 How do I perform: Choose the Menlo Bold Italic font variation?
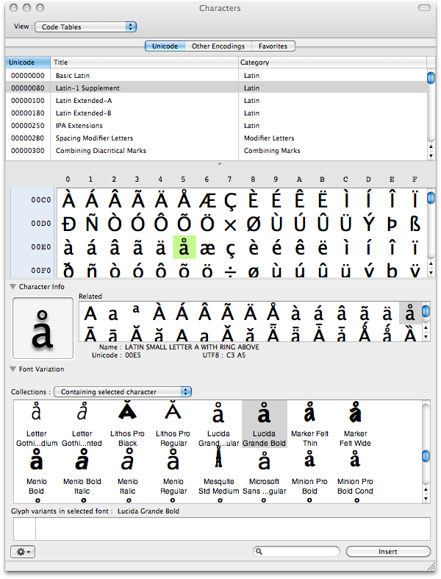point(82,472)
